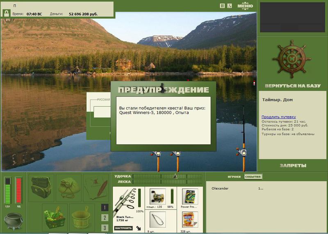The image size is (328, 234).
Task: Open the fish keepnet bag icon
Action: click(68, 187)
